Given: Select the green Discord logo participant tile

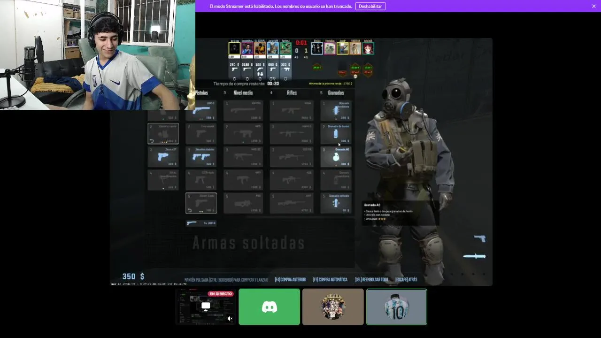Looking at the screenshot, I should click(269, 307).
